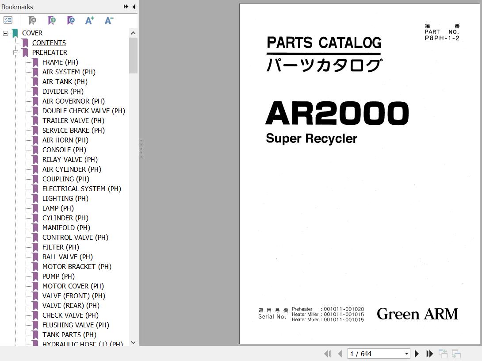Open the bookmarks options menu icon

(x=8, y=20)
